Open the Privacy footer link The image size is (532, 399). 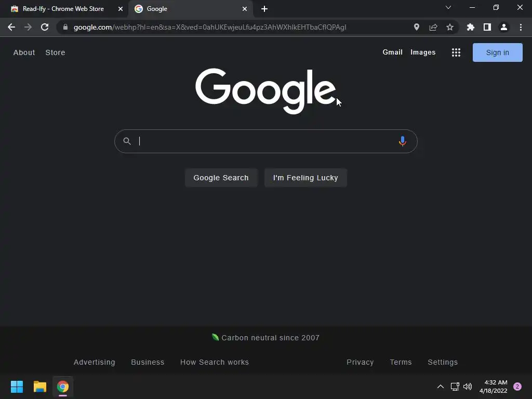pos(360,362)
